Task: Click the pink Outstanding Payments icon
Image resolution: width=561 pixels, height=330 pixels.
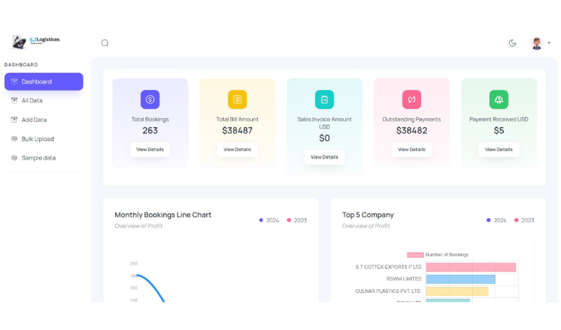Action: click(x=411, y=100)
